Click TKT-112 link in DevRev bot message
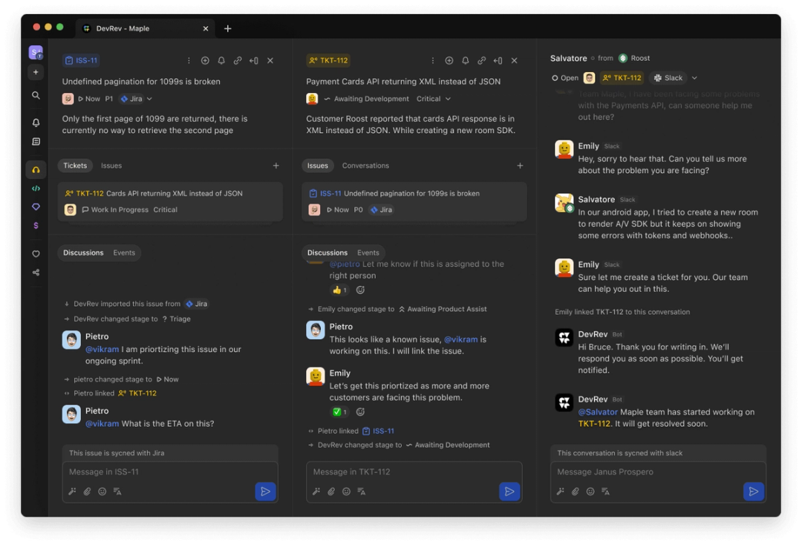The width and height of the screenshot is (802, 545). click(594, 423)
